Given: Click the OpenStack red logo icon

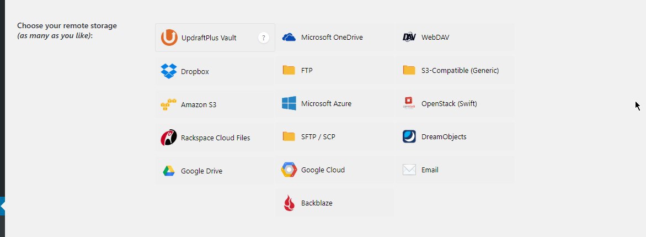Looking at the screenshot, I should [x=409, y=103].
